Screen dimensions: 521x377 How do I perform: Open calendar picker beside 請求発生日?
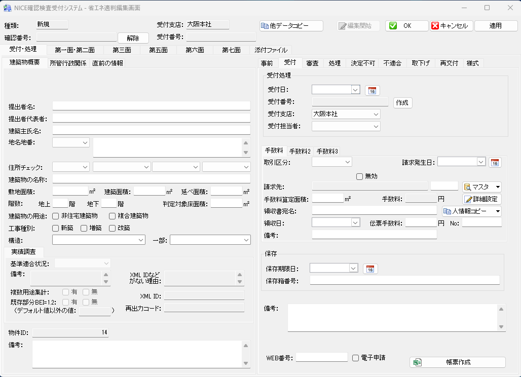[495, 163]
